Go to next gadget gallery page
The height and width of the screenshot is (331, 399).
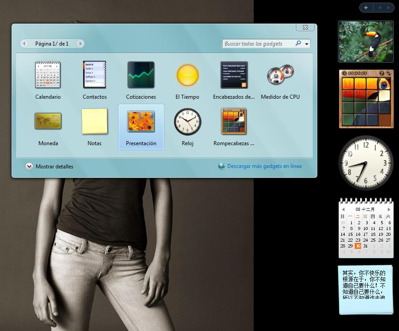[x=80, y=44]
